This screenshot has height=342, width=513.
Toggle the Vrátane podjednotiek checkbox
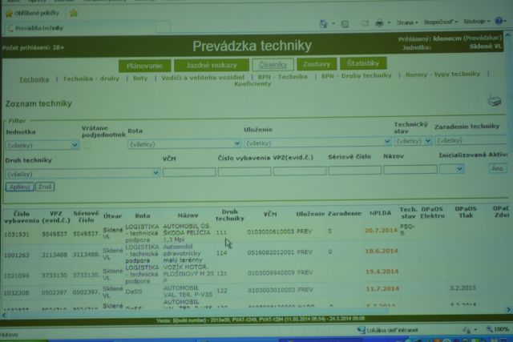86,144
